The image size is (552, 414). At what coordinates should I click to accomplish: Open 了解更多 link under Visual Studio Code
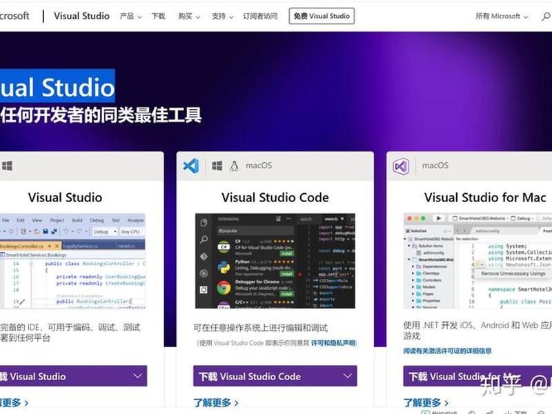(216, 402)
